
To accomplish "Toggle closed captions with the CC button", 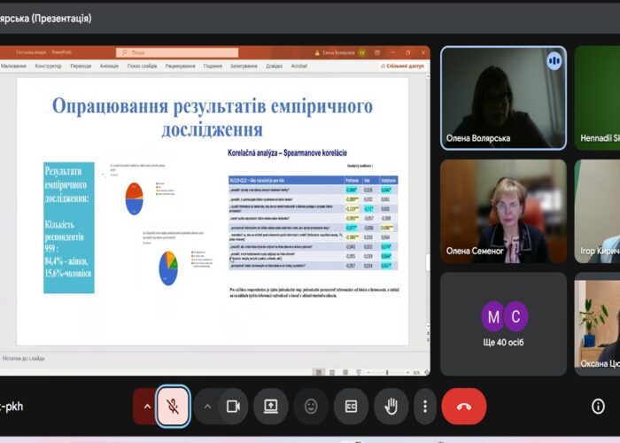I will pos(351,407).
